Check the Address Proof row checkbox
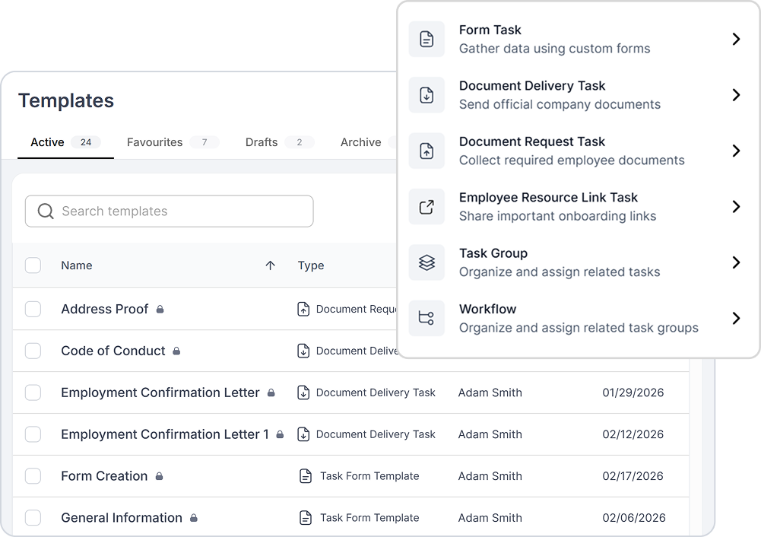Image resolution: width=761 pixels, height=537 pixels. pos(33,309)
